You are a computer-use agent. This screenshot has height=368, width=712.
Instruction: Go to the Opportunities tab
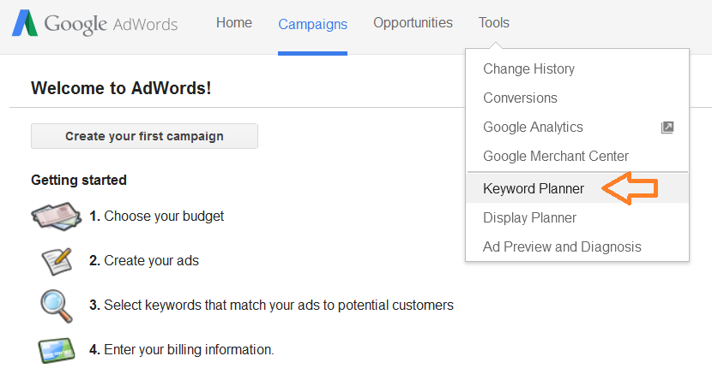pyautogui.click(x=413, y=22)
